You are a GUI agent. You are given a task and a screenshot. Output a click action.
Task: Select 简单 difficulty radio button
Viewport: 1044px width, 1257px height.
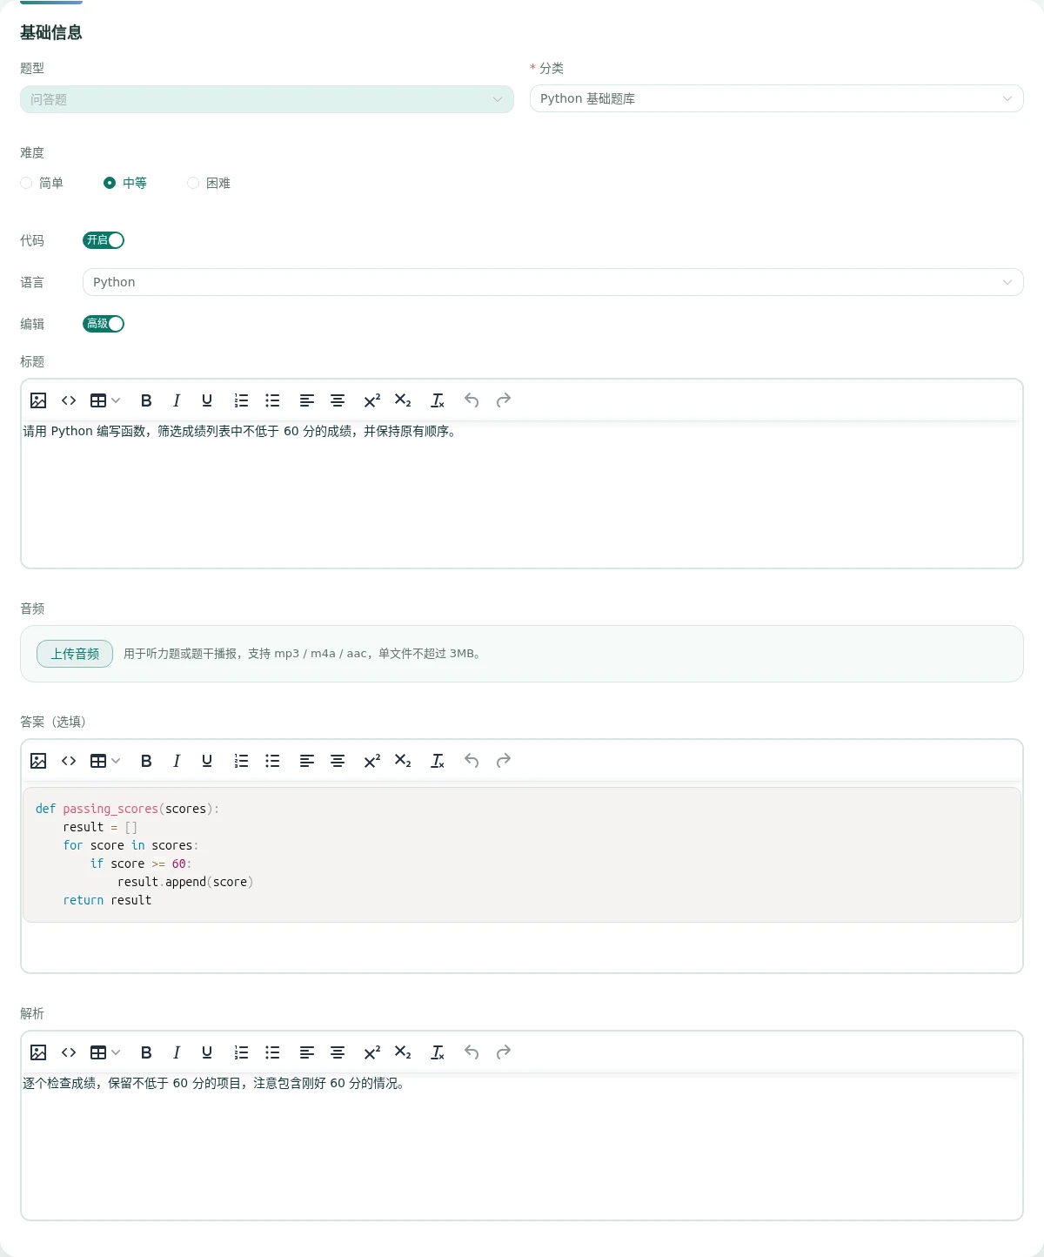click(26, 183)
